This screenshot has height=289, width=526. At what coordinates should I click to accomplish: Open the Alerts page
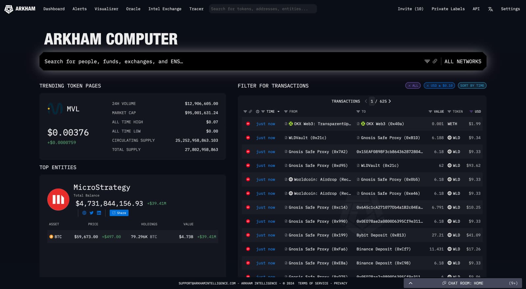pyautogui.click(x=80, y=9)
